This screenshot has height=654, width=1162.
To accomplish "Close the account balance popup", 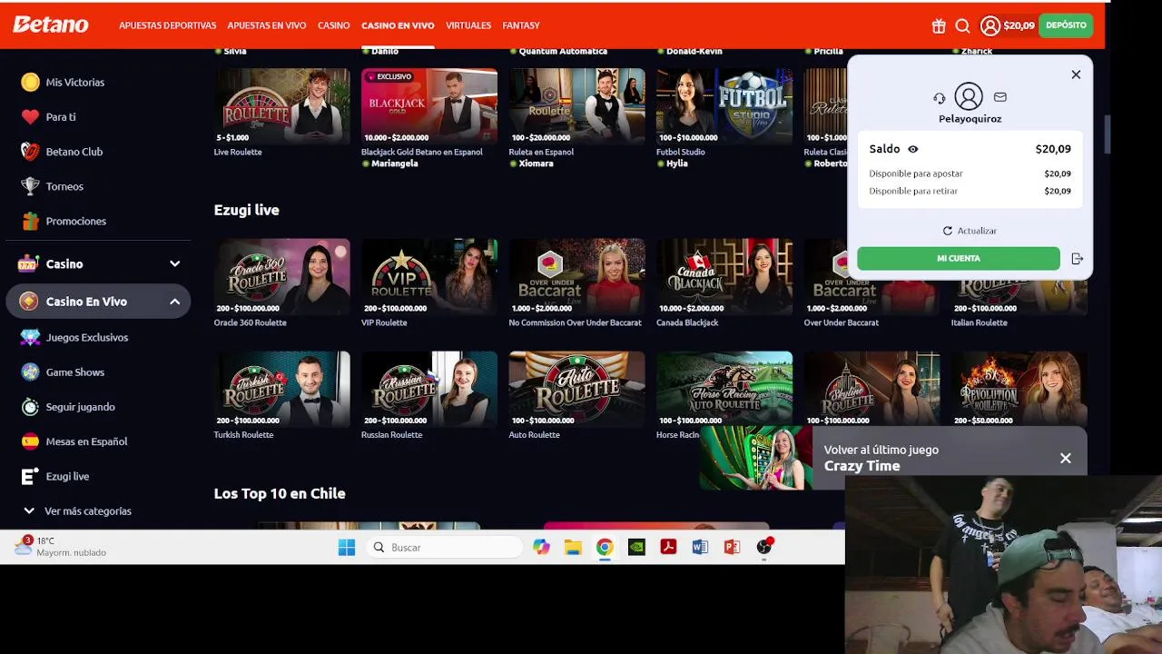I will (1076, 74).
